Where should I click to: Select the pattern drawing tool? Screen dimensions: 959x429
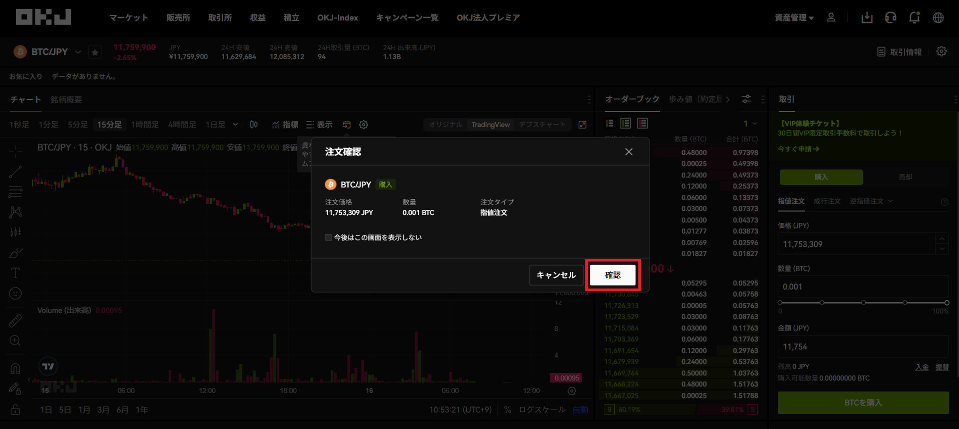tap(16, 212)
